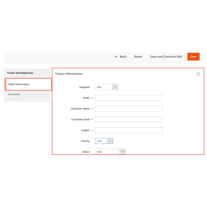Image resolution: width=207 pixels, height=207 pixels.
Task: Collapse the Ticket Information section chevron icon
Action: point(198,74)
